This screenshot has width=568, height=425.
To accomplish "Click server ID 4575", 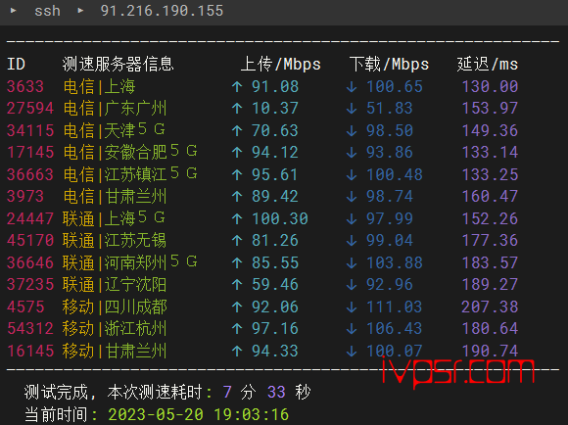I will click(x=25, y=307).
